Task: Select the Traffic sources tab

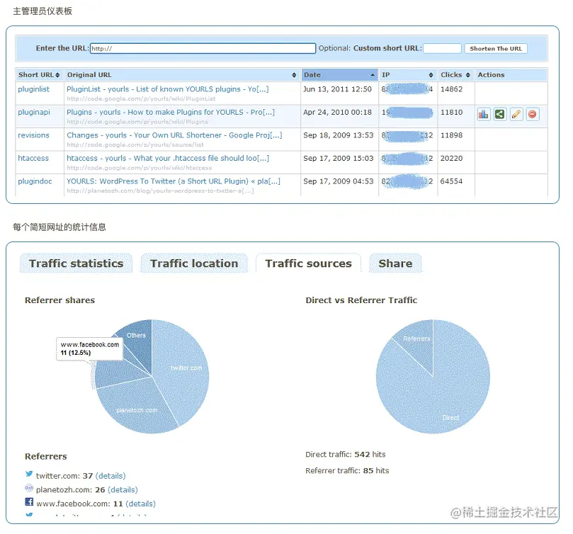Action: click(x=308, y=263)
